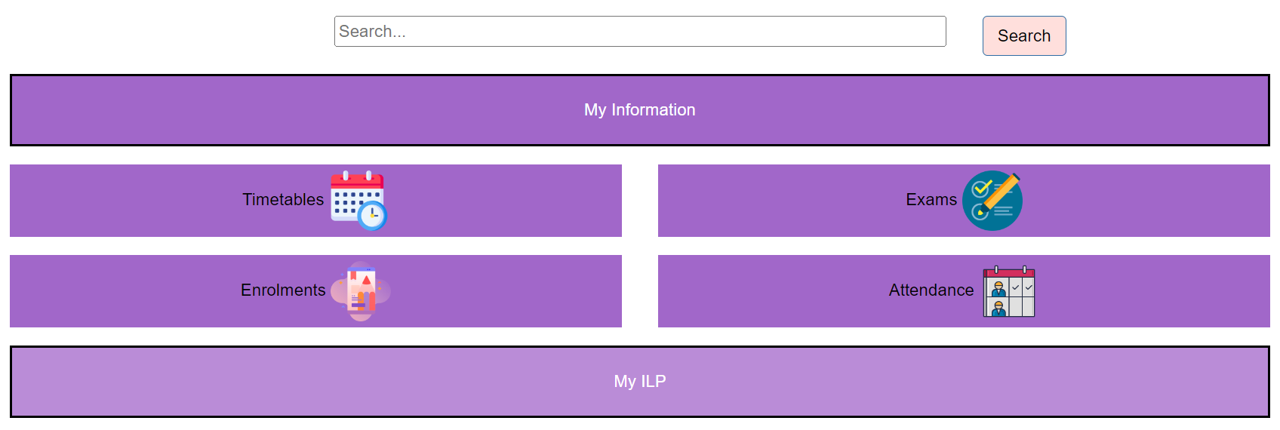Click the Exams checklist icon
The width and height of the screenshot is (1280, 430).
(x=992, y=200)
